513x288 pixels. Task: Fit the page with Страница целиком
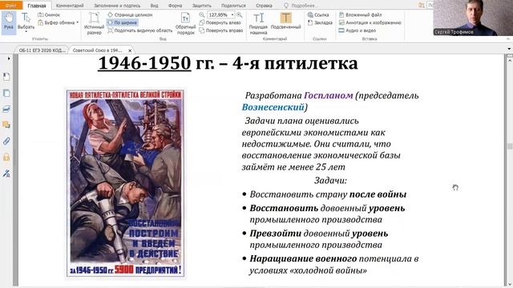click(130, 14)
